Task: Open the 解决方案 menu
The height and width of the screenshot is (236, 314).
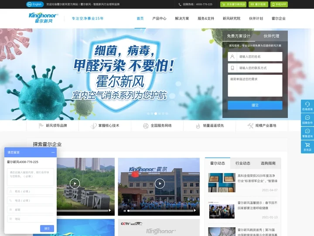Action: (x=182, y=18)
